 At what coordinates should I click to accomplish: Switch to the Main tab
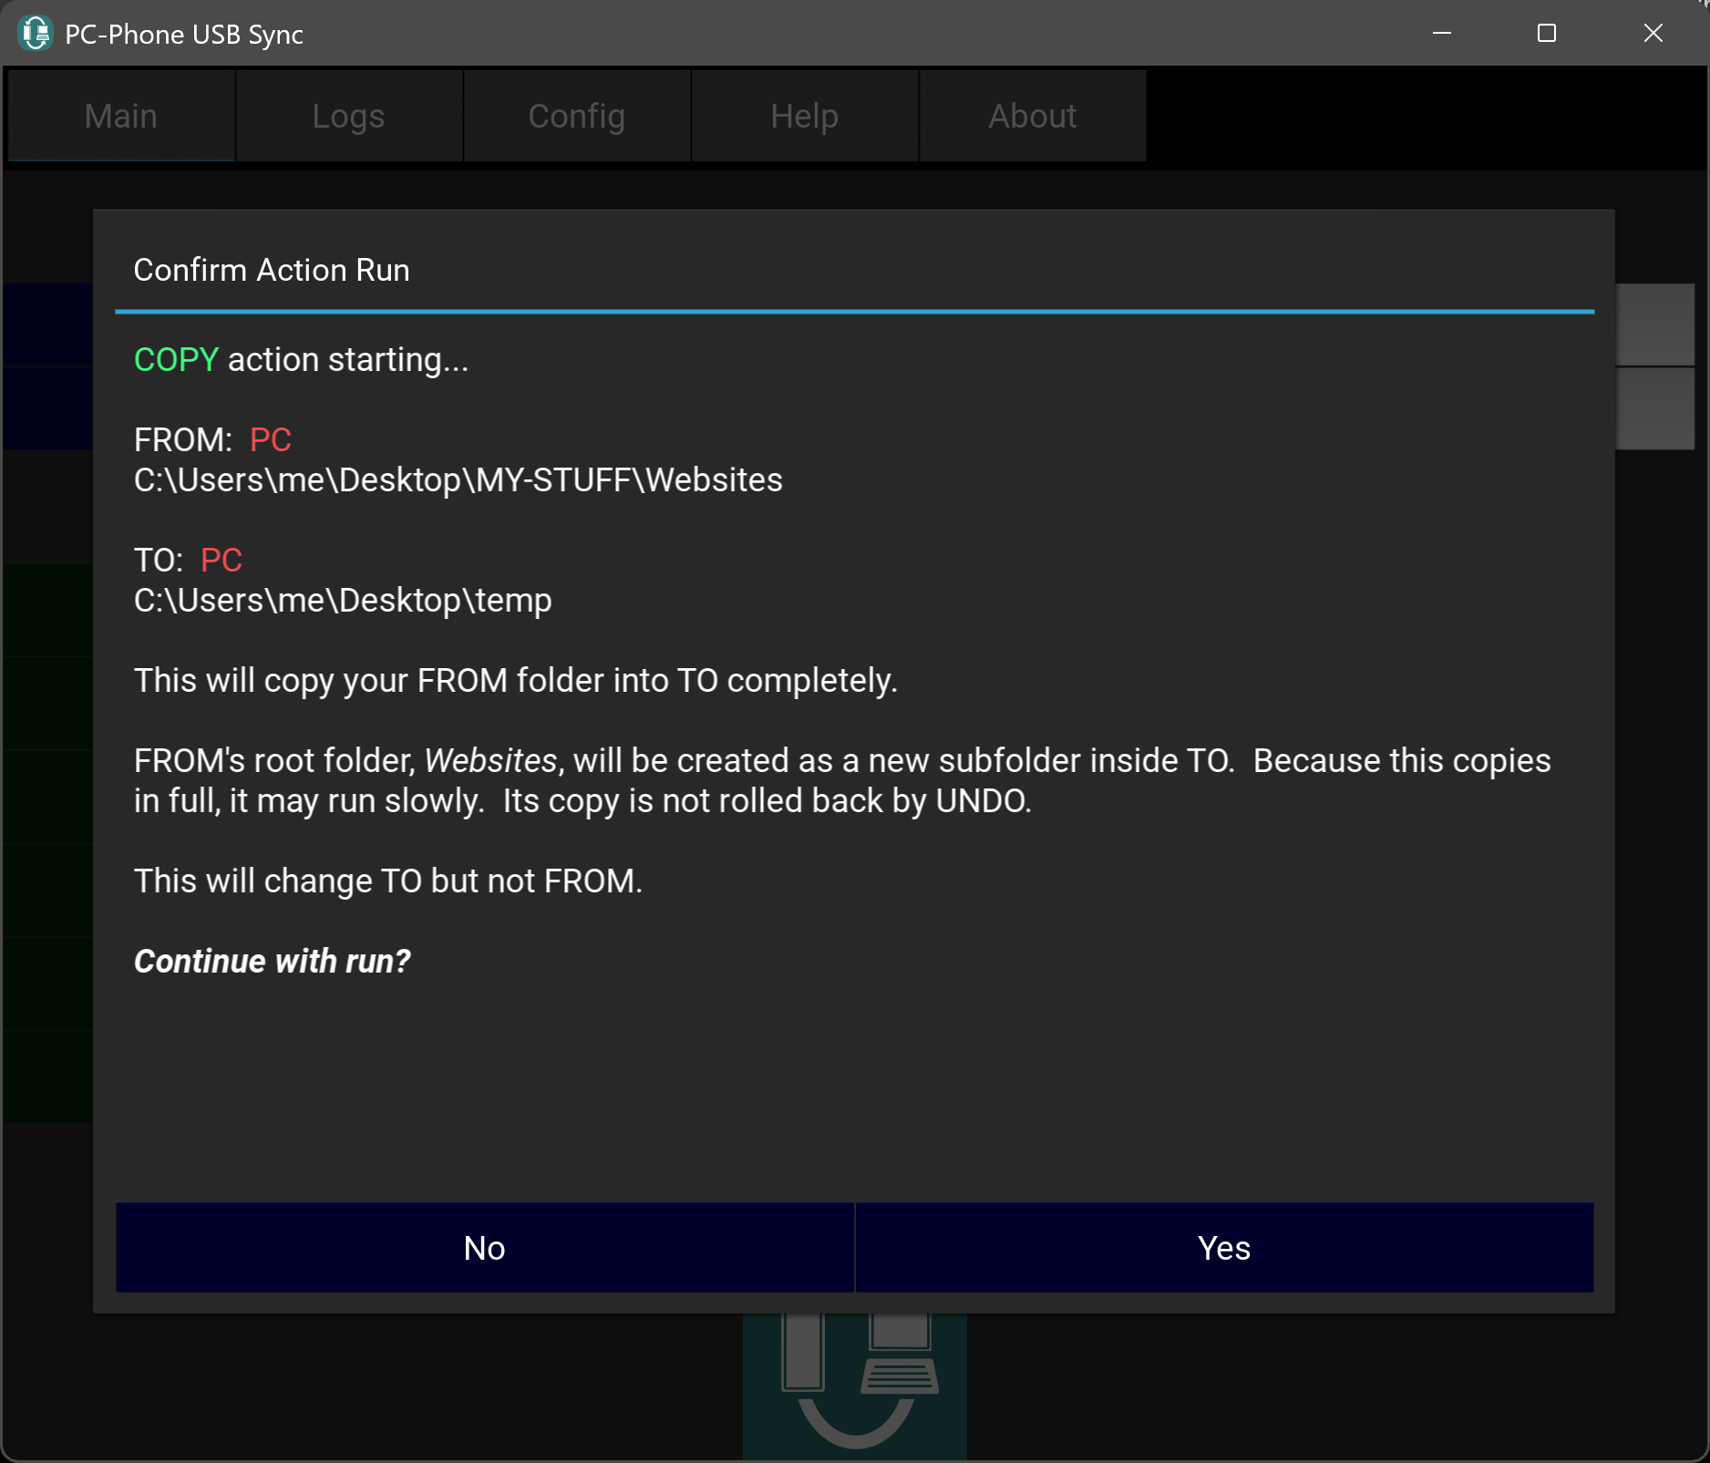(121, 116)
